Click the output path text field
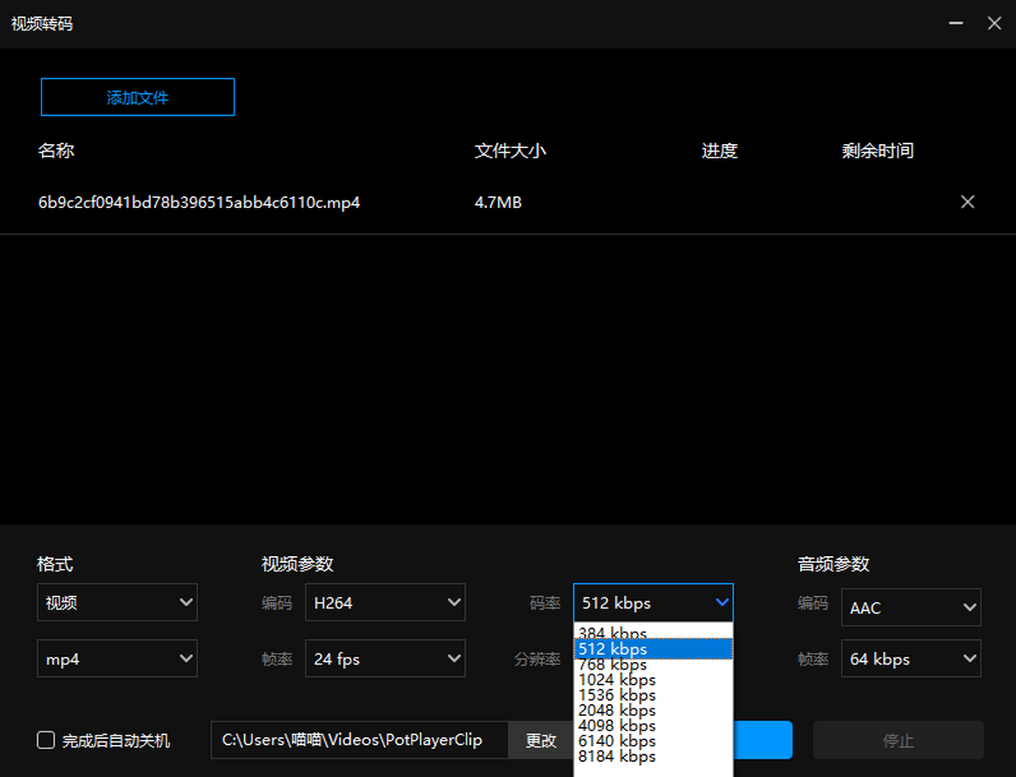Viewport: 1016px width, 777px height. click(x=359, y=741)
